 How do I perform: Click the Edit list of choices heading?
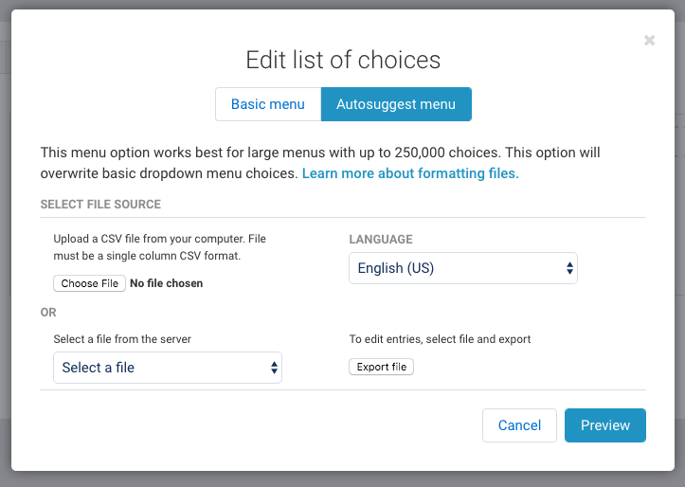click(x=343, y=60)
